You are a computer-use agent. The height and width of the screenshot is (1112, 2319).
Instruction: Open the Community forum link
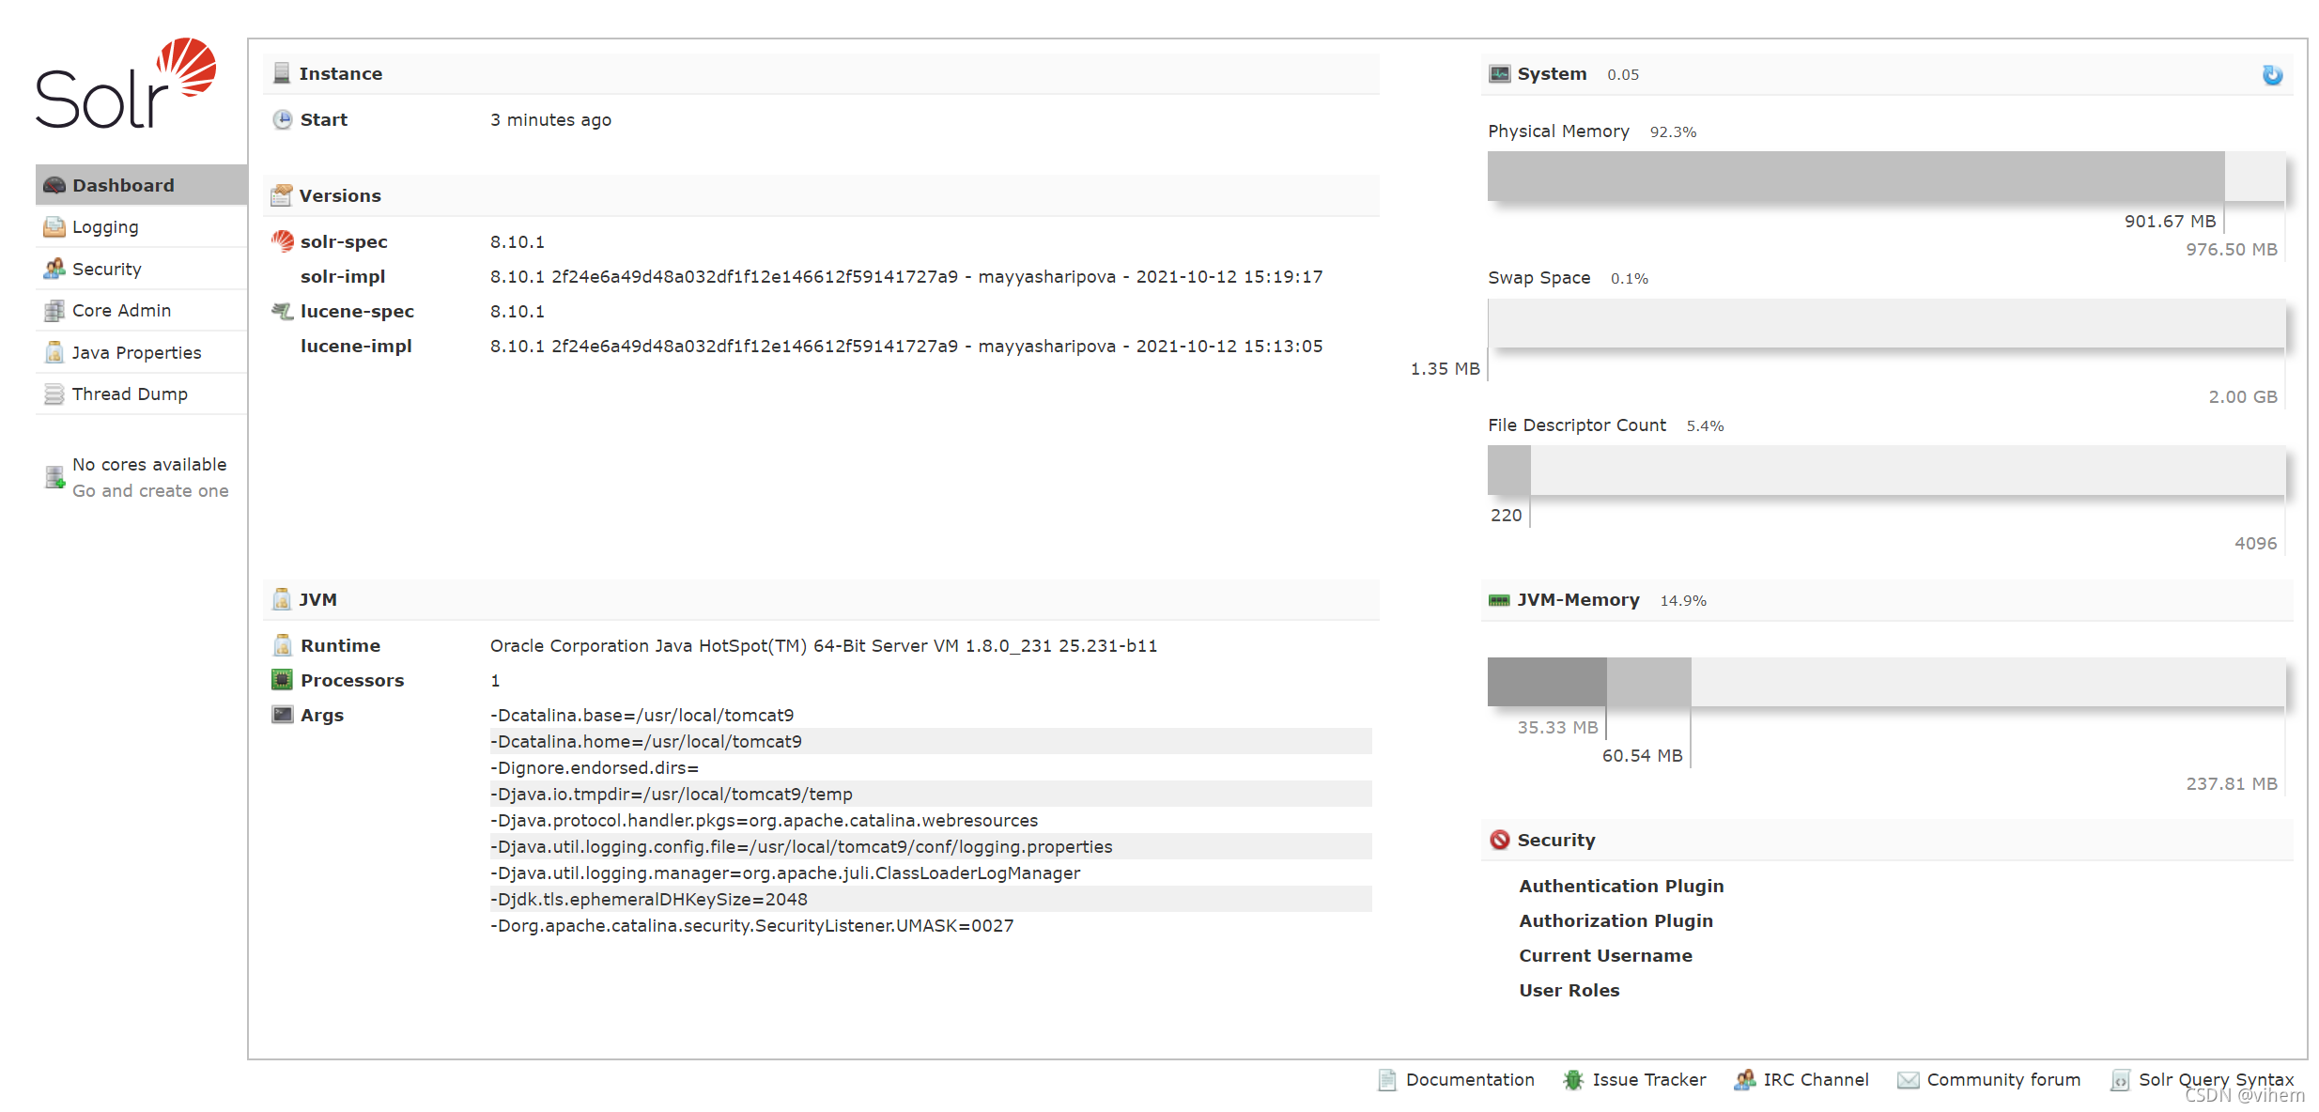(x=2003, y=1079)
